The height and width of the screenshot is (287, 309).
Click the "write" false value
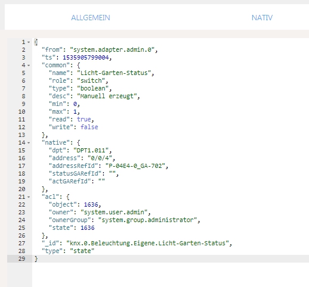(x=89, y=127)
